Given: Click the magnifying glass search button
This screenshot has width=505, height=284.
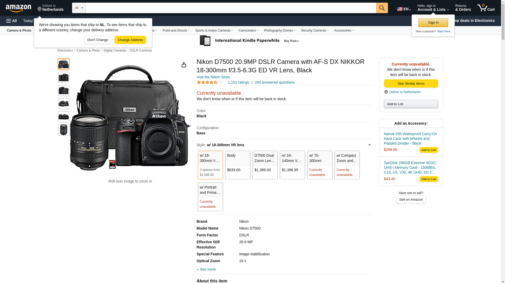Looking at the screenshot, I should [382, 8].
